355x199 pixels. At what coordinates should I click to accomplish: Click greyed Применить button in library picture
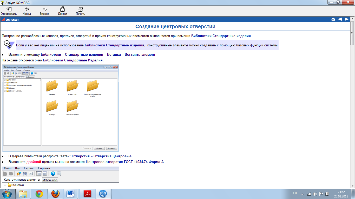[87, 148]
